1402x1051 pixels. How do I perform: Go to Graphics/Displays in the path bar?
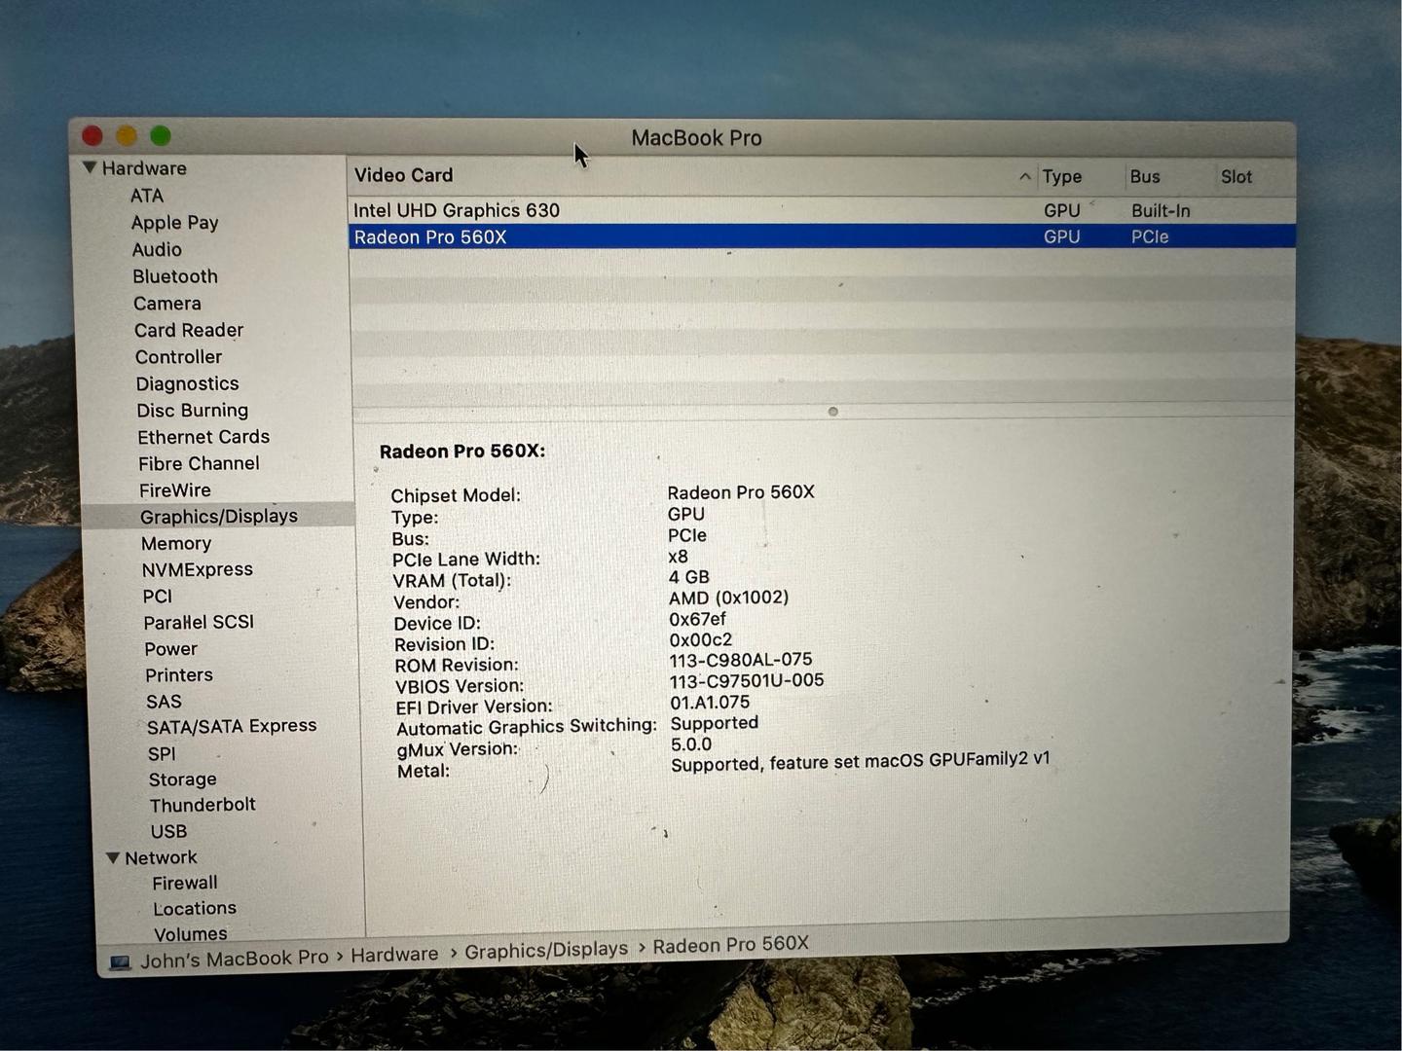coord(546,949)
